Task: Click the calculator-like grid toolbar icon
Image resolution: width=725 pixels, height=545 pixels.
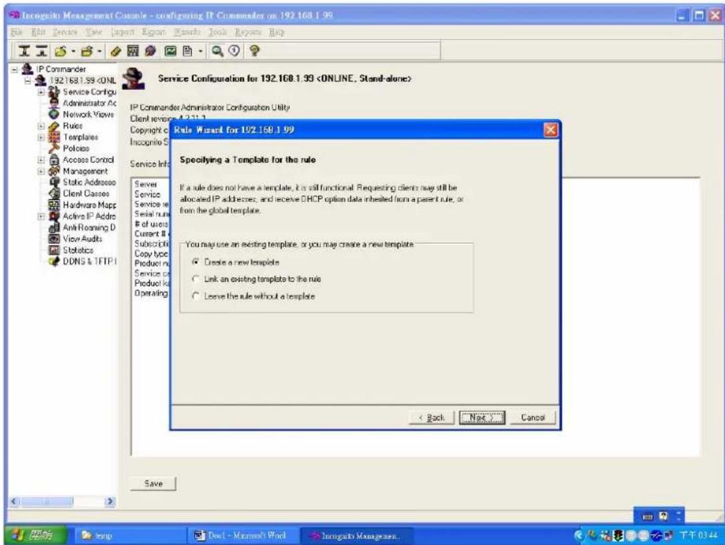Action: tap(133, 51)
